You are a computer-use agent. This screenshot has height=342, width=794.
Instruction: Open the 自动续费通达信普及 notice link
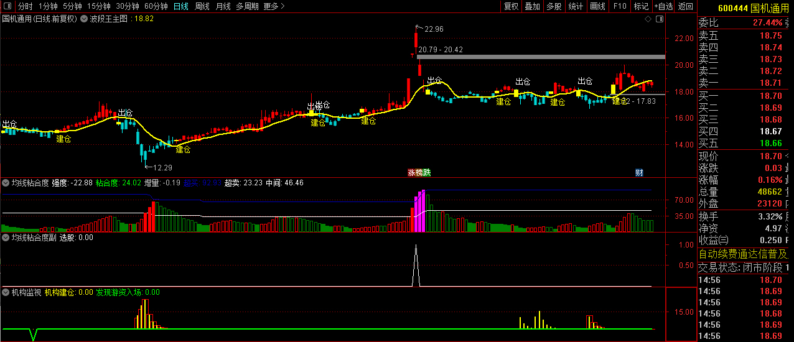pyautogui.click(x=744, y=254)
